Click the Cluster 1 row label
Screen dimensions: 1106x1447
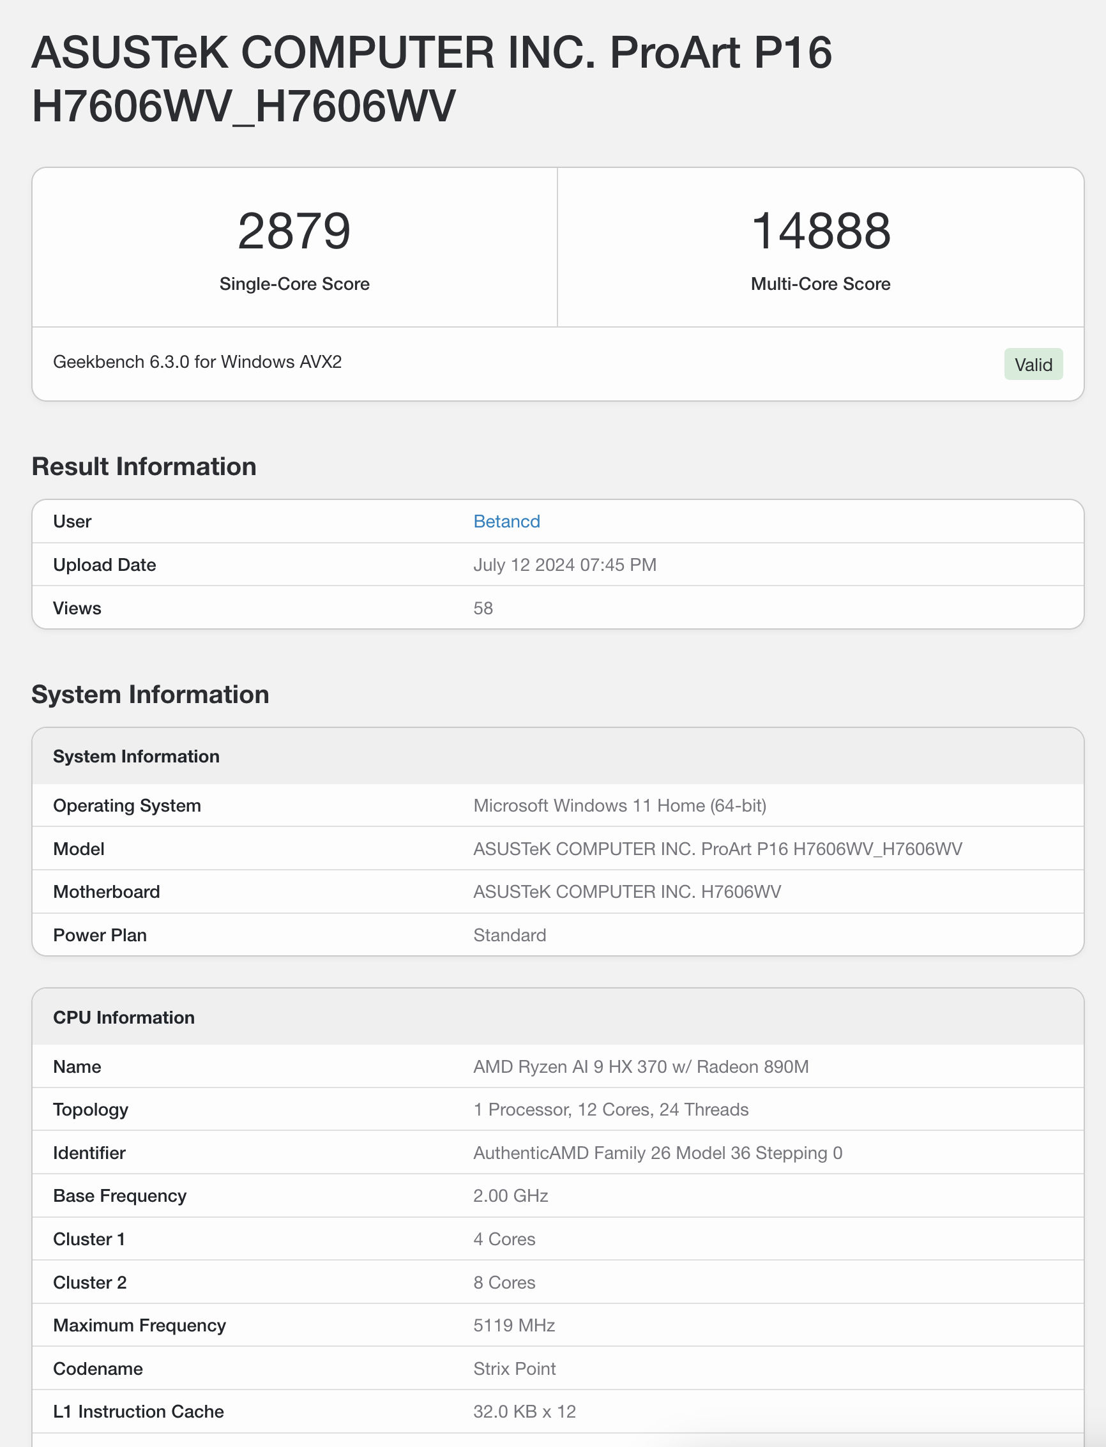coord(89,1239)
